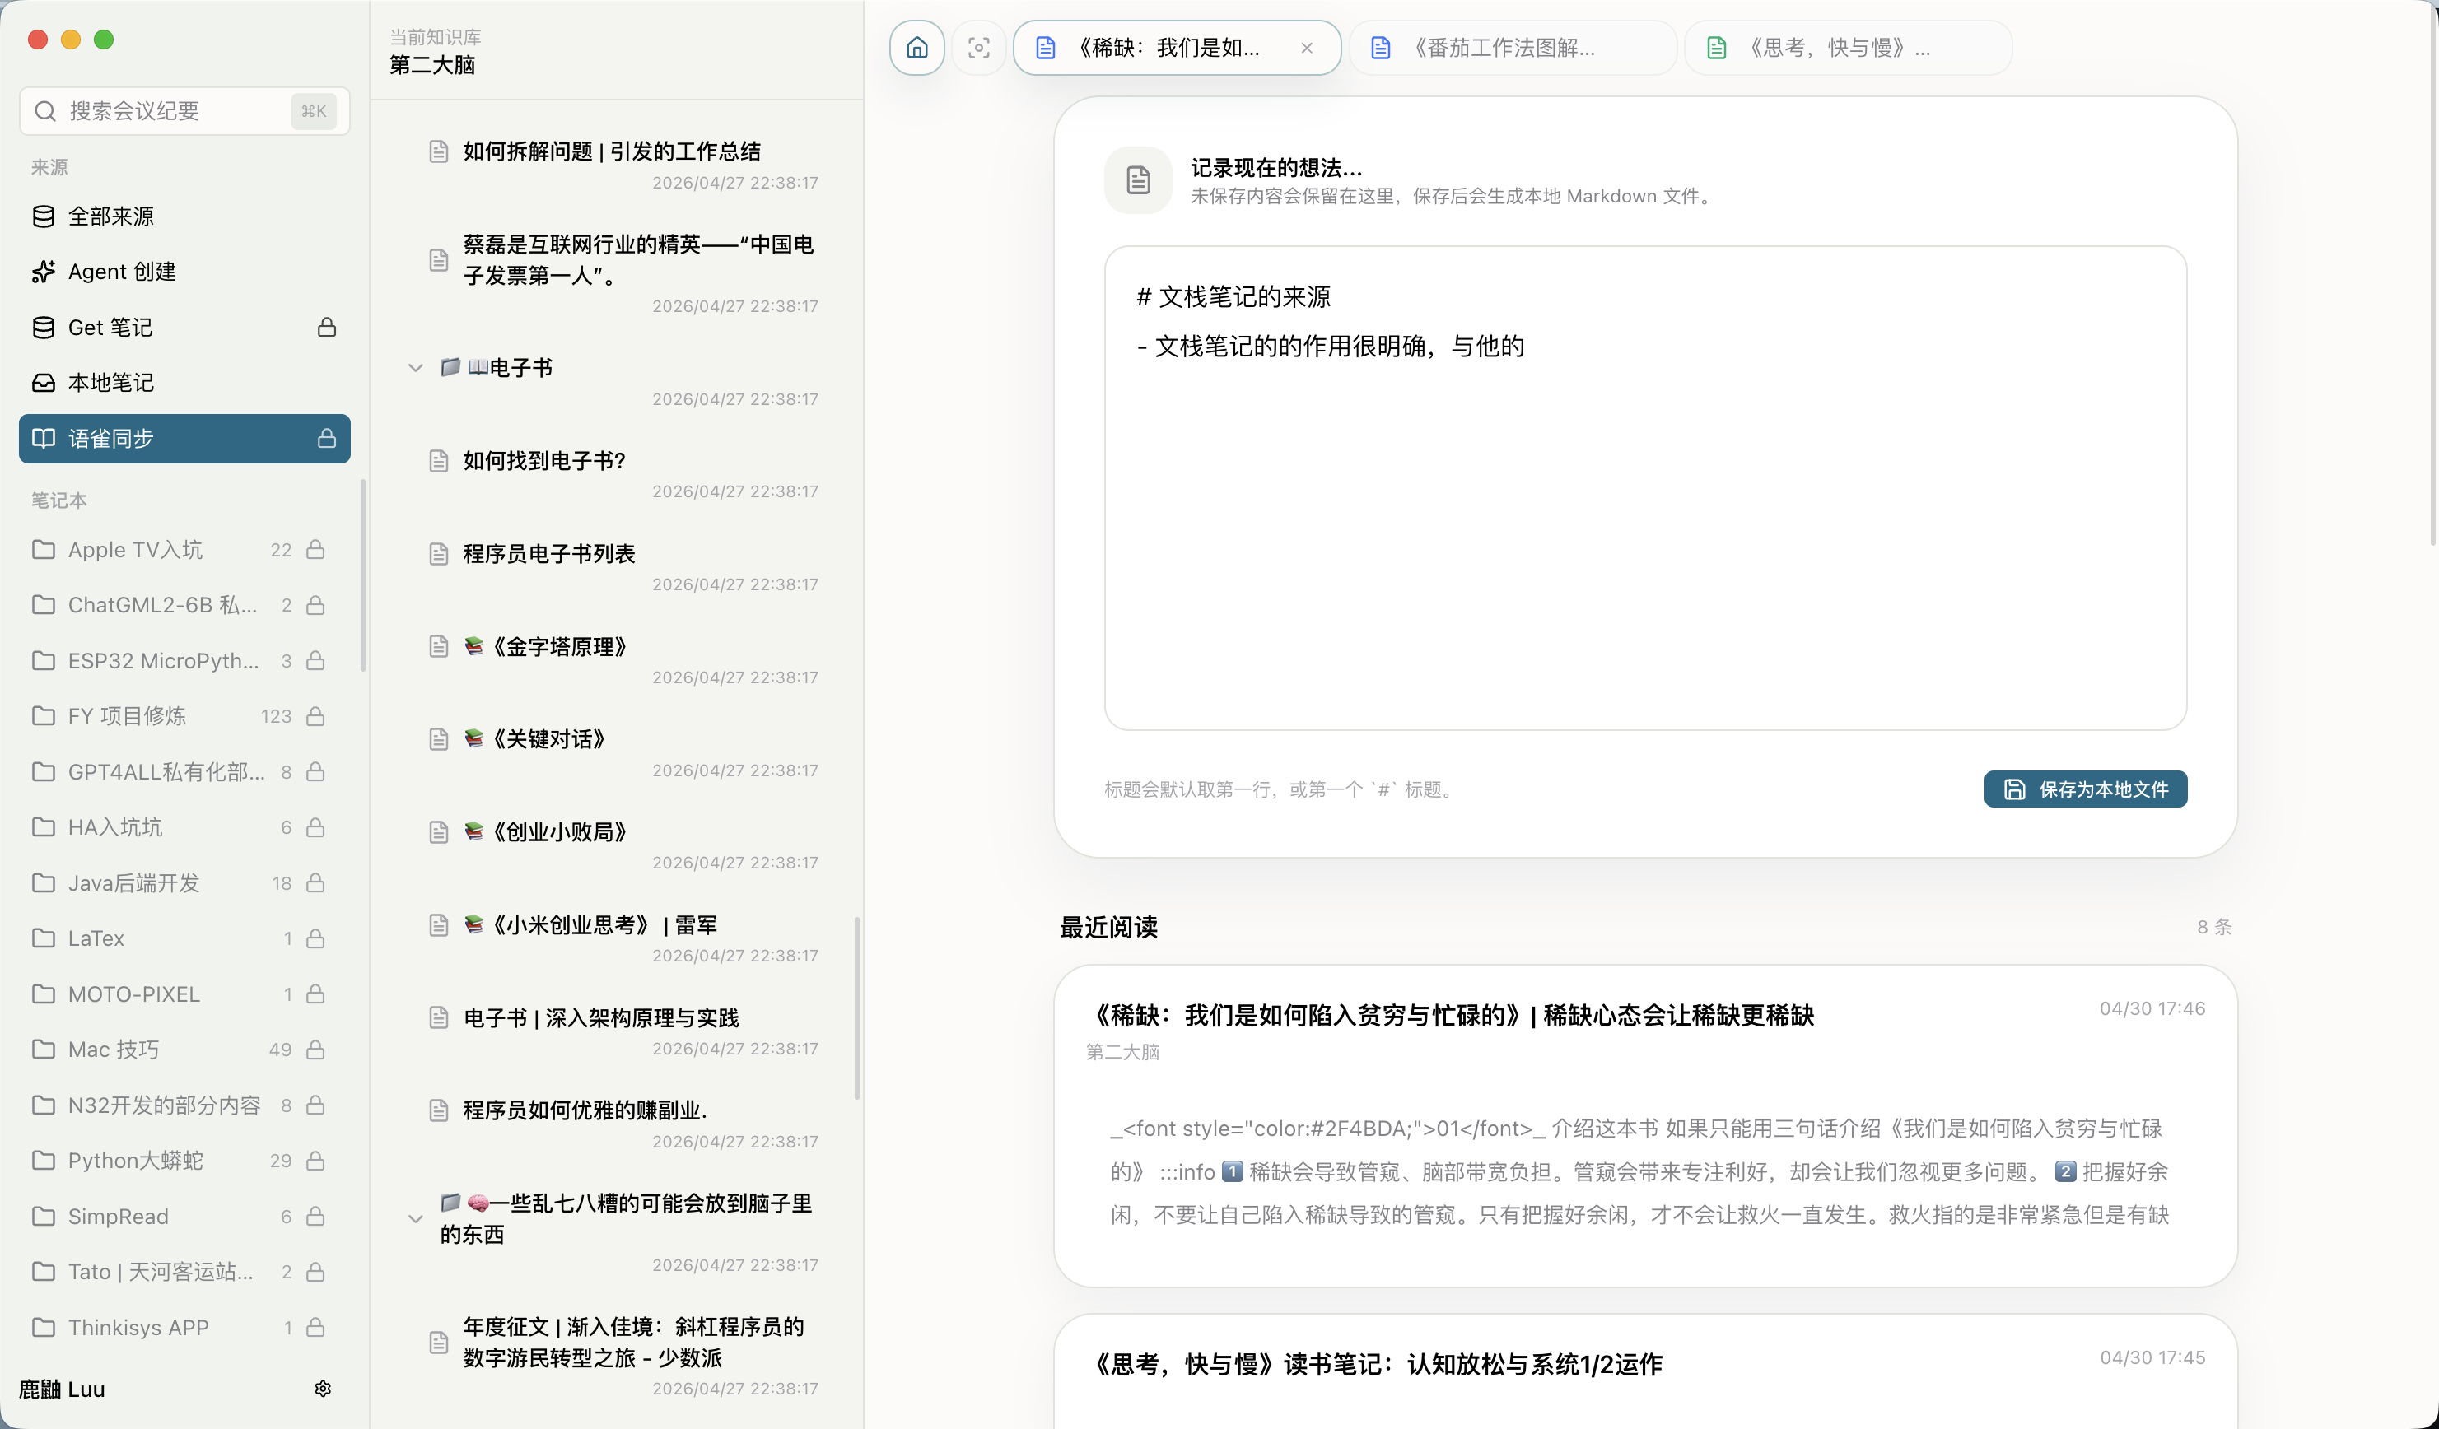
Task: Select 全部来源 in sources
Action: (x=184, y=216)
